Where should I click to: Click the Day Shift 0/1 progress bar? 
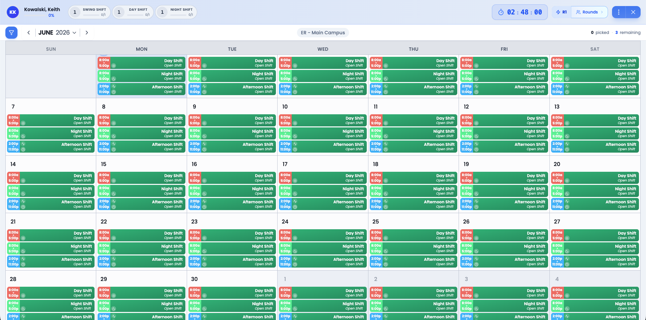[x=135, y=15]
